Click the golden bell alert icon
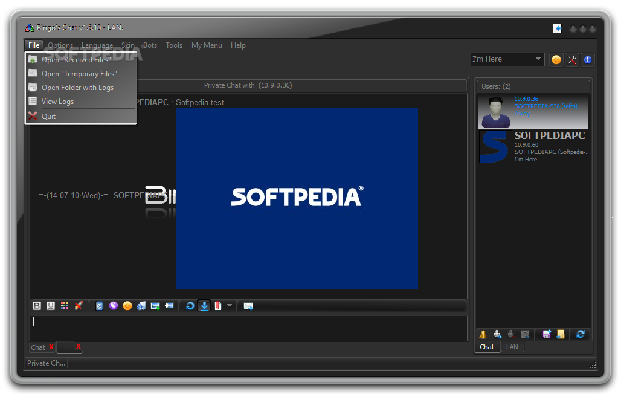 coord(483,334)
